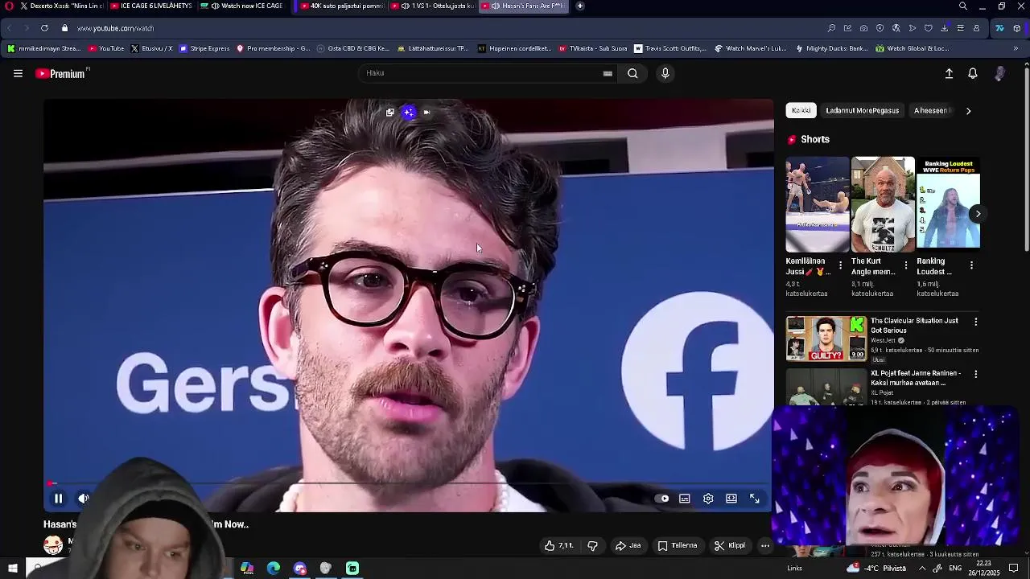This screenshot has width=1030, height=579.
Task: Reload the page in browser
Action: [44, 28]
